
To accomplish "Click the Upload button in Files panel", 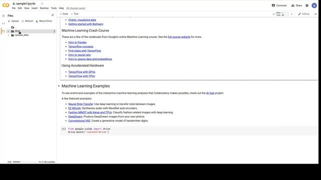I will tap(14, 21).
